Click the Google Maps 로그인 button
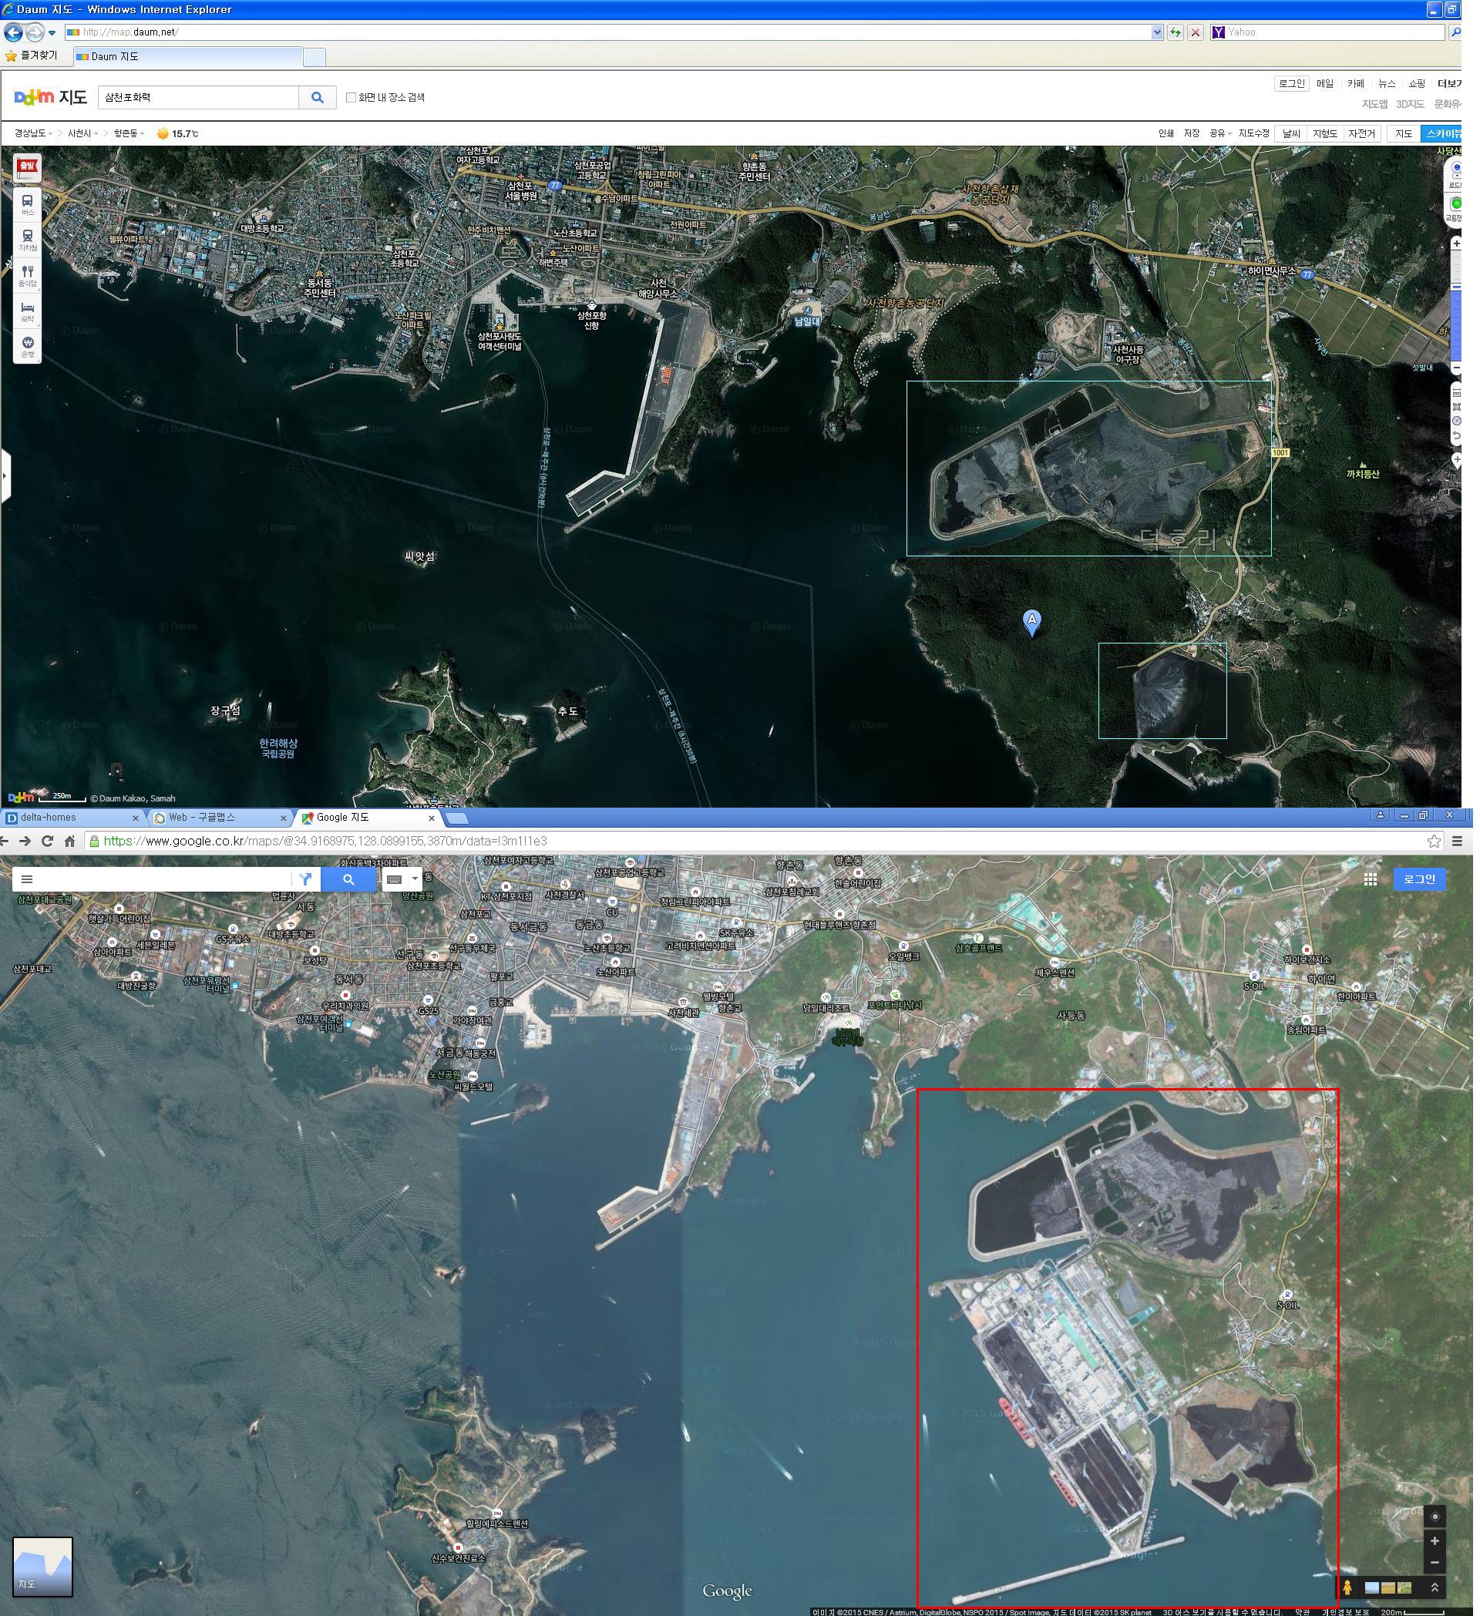 (1419, 879)
